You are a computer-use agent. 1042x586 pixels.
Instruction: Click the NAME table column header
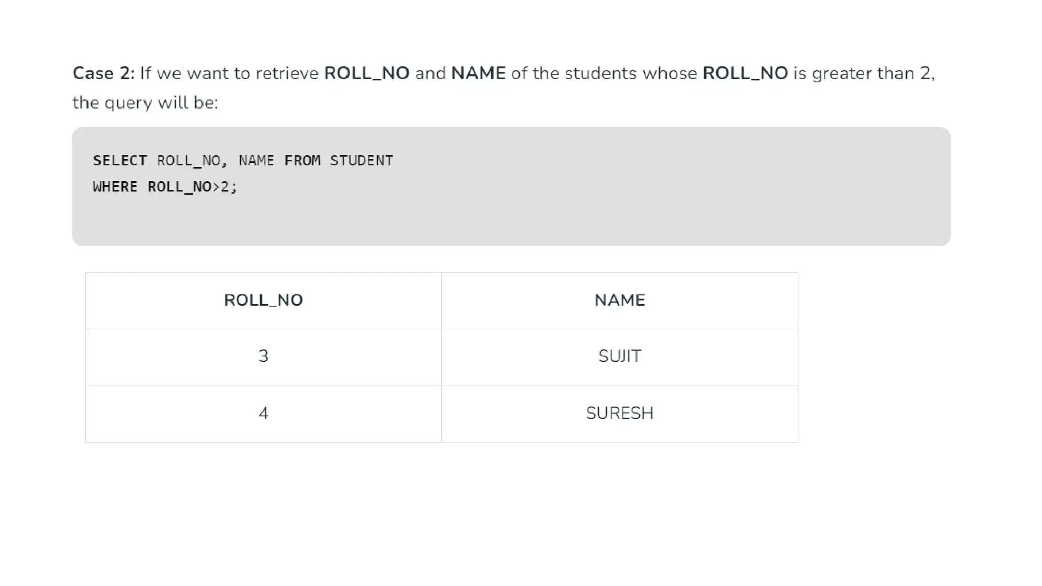619,300
